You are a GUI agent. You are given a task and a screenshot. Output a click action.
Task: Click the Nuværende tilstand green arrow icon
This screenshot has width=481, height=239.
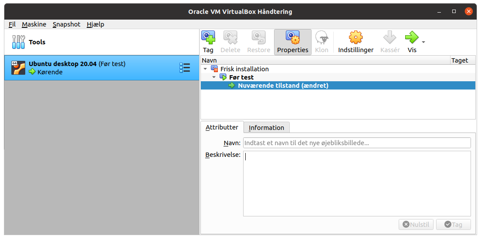(x=232, y=85)
